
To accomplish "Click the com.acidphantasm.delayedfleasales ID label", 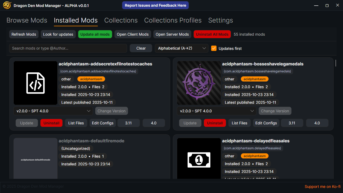I will coord(253,148).
